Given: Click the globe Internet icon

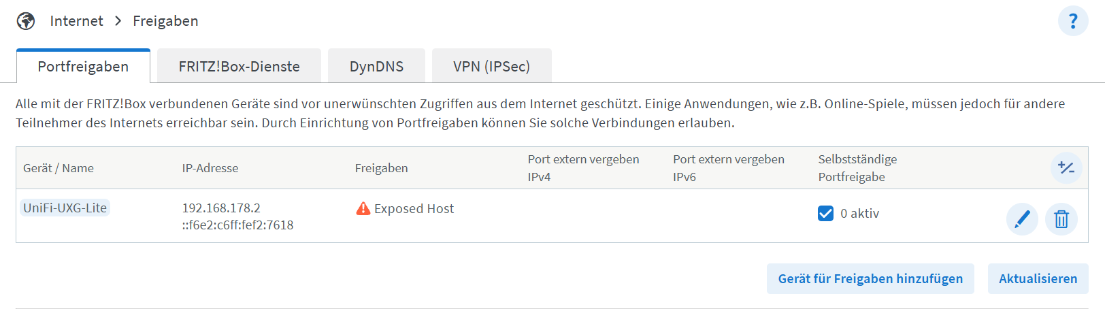Looking at the screenshot, I should 26,21.
